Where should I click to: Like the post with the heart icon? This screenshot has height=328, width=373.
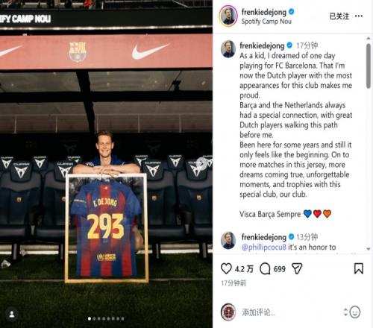click(226, 268)
